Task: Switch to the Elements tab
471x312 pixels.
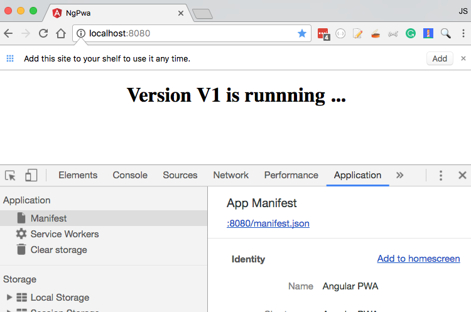Action: point(78,175)
